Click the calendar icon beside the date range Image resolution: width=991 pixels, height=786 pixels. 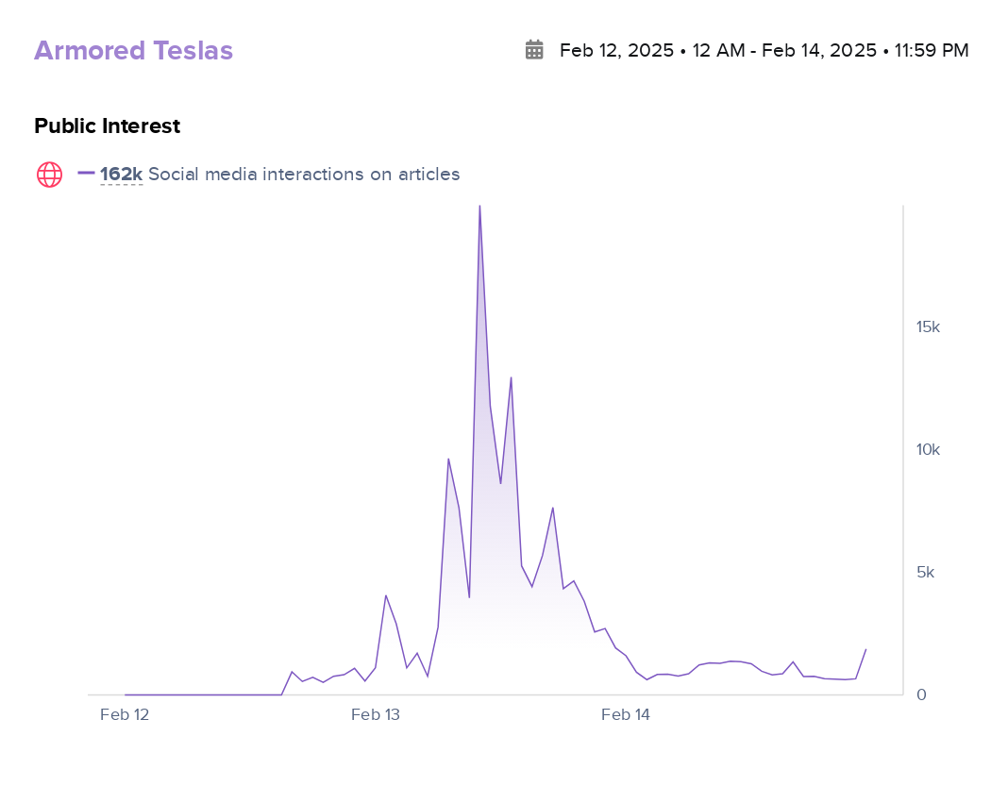(x=534, y=50)
